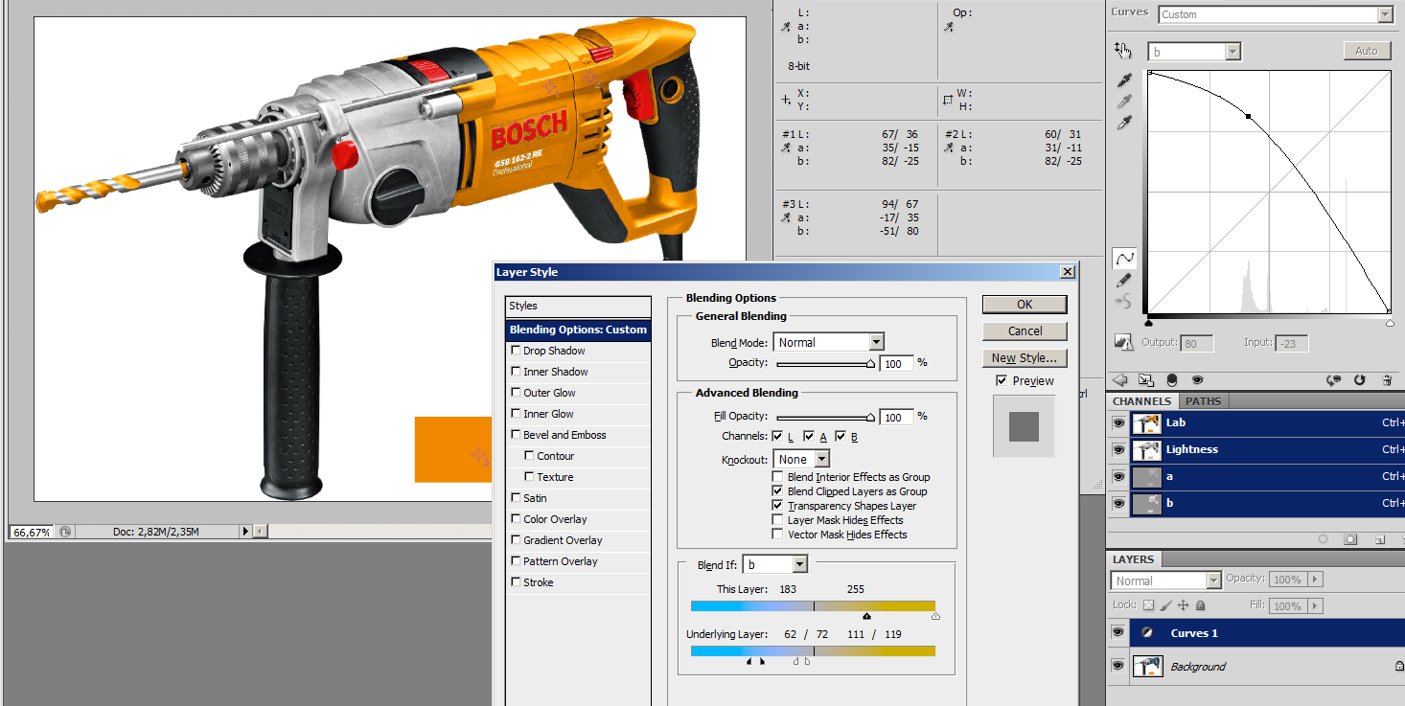Enable Inner Shadow style
Viewport: 1405px width, 706px height.
517,372
